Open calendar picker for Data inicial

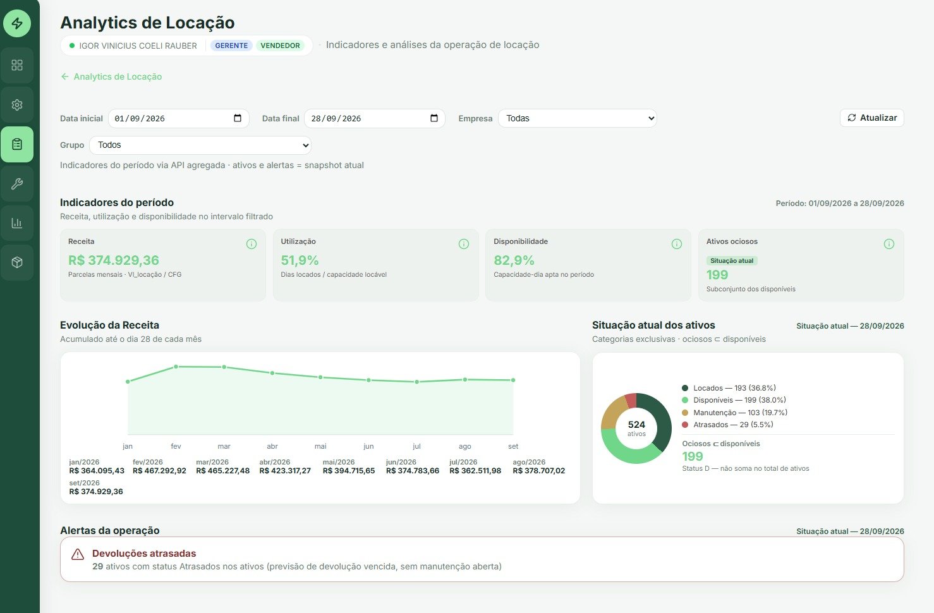click(238, 118)
